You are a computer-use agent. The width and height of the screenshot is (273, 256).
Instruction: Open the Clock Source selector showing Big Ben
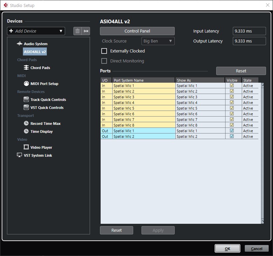tap(158, 41)
